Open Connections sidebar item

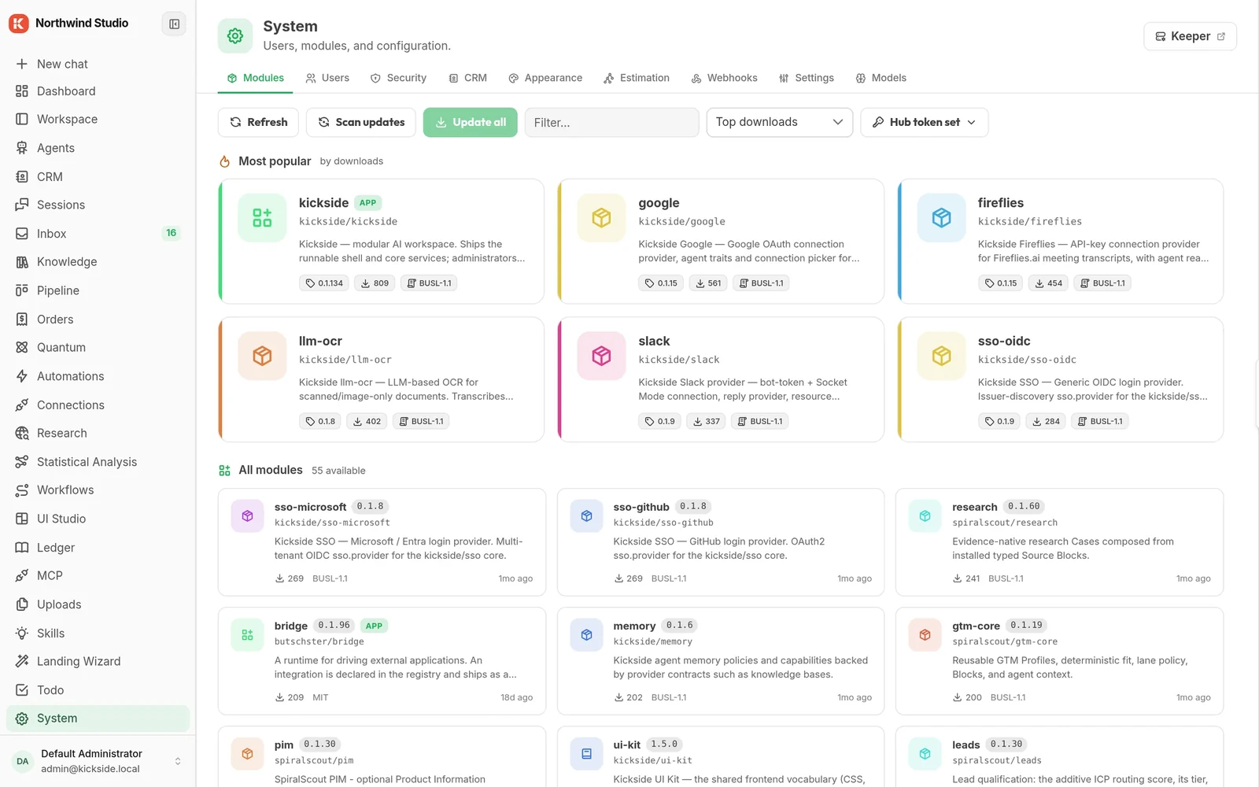coord(98,405)
